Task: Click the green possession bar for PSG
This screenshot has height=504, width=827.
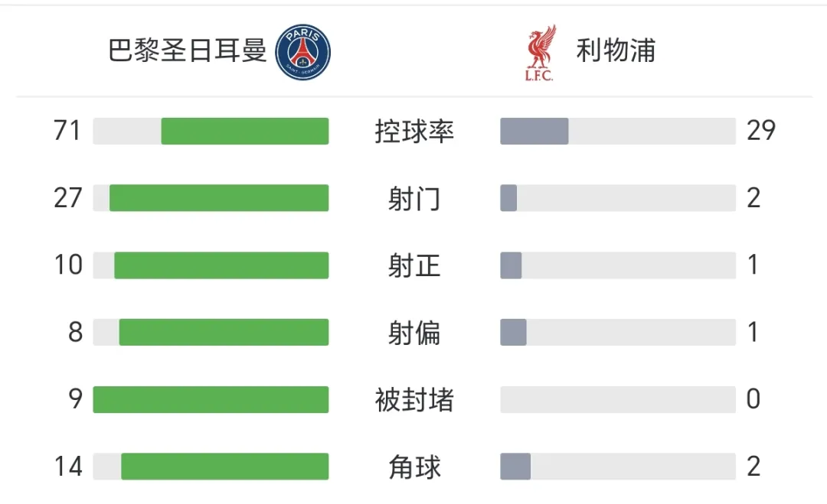Action: (245, 131)
